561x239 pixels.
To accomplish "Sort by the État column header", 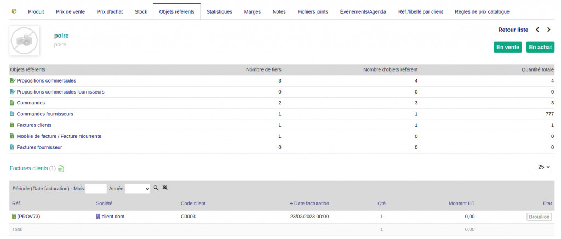I will [x=546, y=203].
